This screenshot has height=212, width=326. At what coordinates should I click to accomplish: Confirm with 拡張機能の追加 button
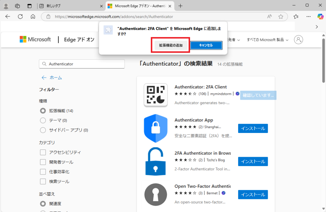click(171, 45)
